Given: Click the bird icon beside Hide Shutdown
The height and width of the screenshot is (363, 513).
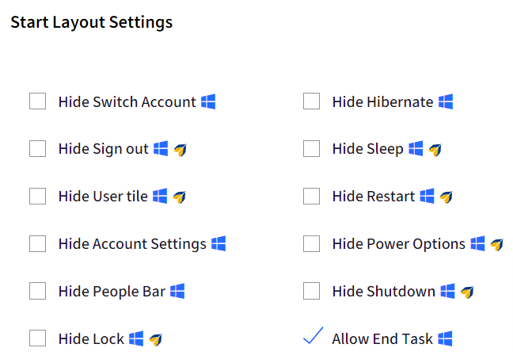Looking at the screenshot, I should pos(467,292).
